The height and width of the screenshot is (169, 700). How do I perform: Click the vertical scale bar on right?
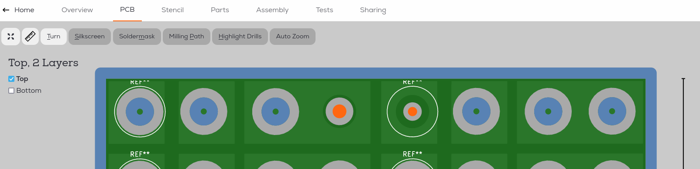(683, 124)
